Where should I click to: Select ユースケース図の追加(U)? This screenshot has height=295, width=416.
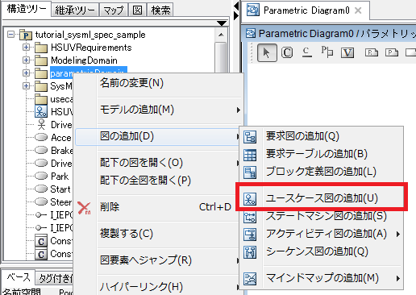tap(322, 198)
